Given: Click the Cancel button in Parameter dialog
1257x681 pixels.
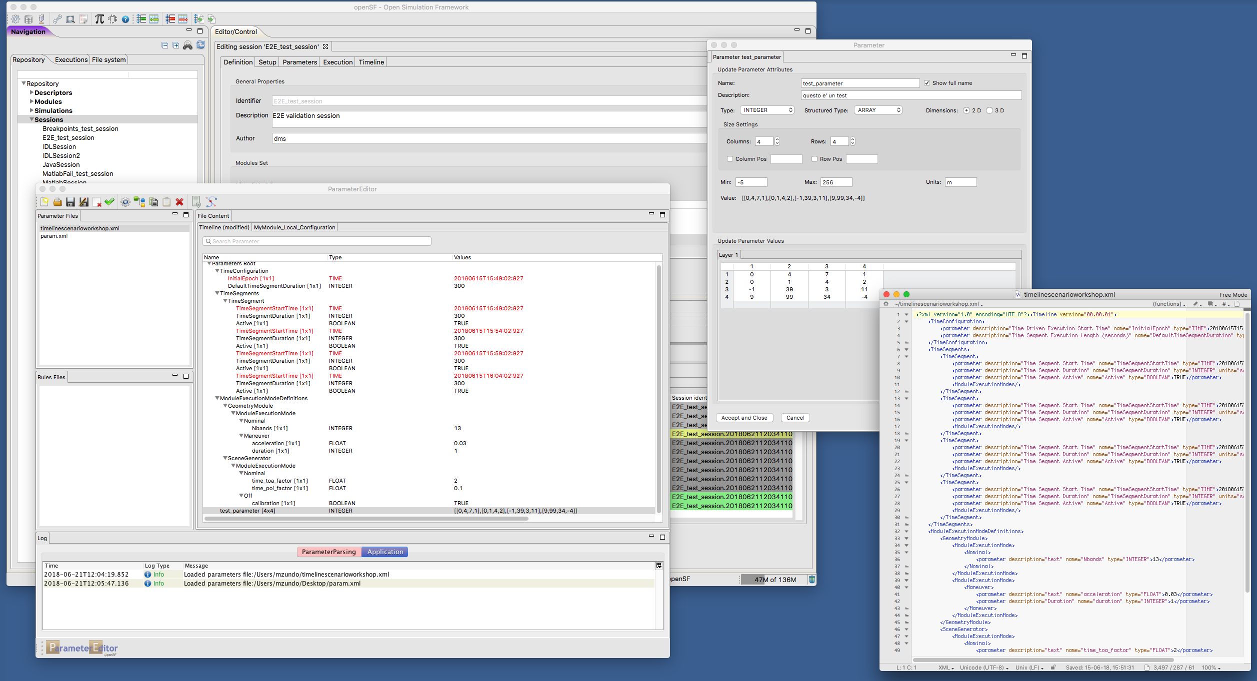Looking at the screenshot, I should tap(795, 418).
